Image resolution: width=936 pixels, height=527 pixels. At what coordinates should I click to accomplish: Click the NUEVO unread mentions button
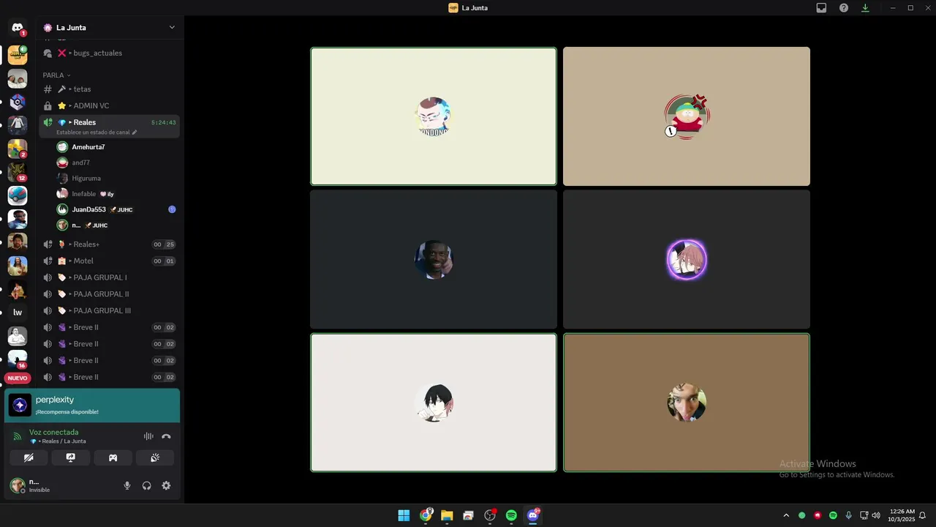(x=18, y=378)
